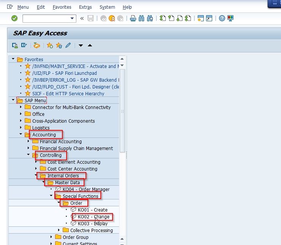Select KO03 - Display transaction
The image size is (281, 245).
click(x=93, y=223)
